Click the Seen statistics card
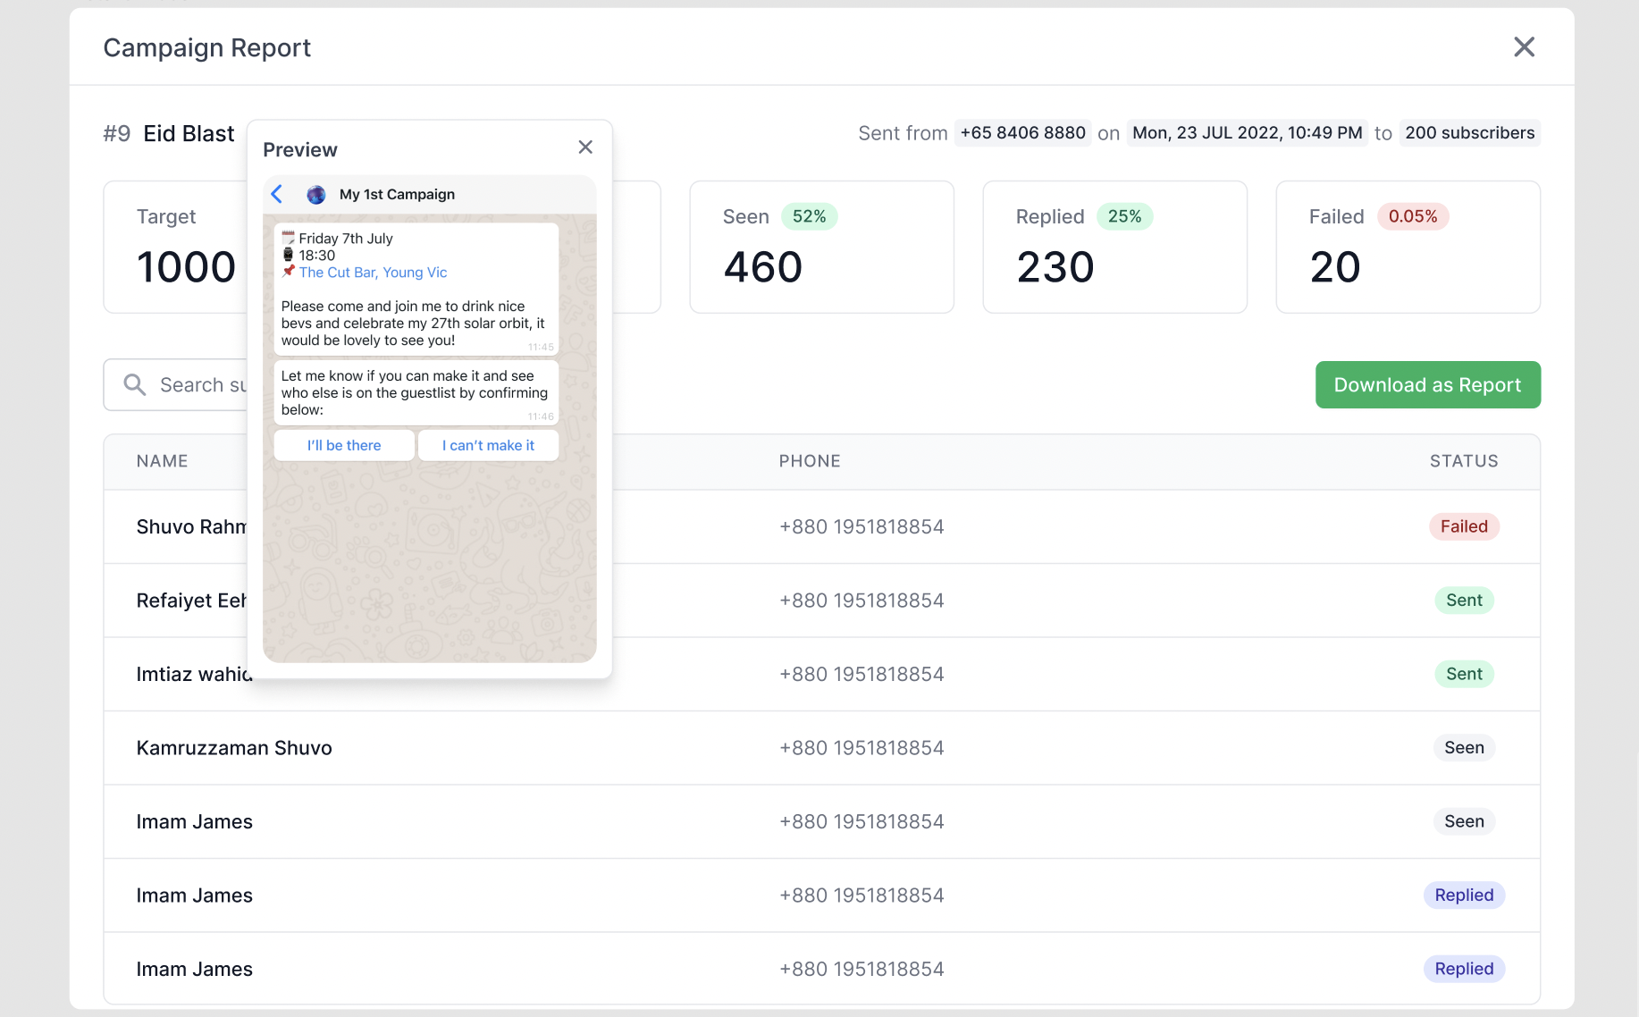 coord(820,248)
